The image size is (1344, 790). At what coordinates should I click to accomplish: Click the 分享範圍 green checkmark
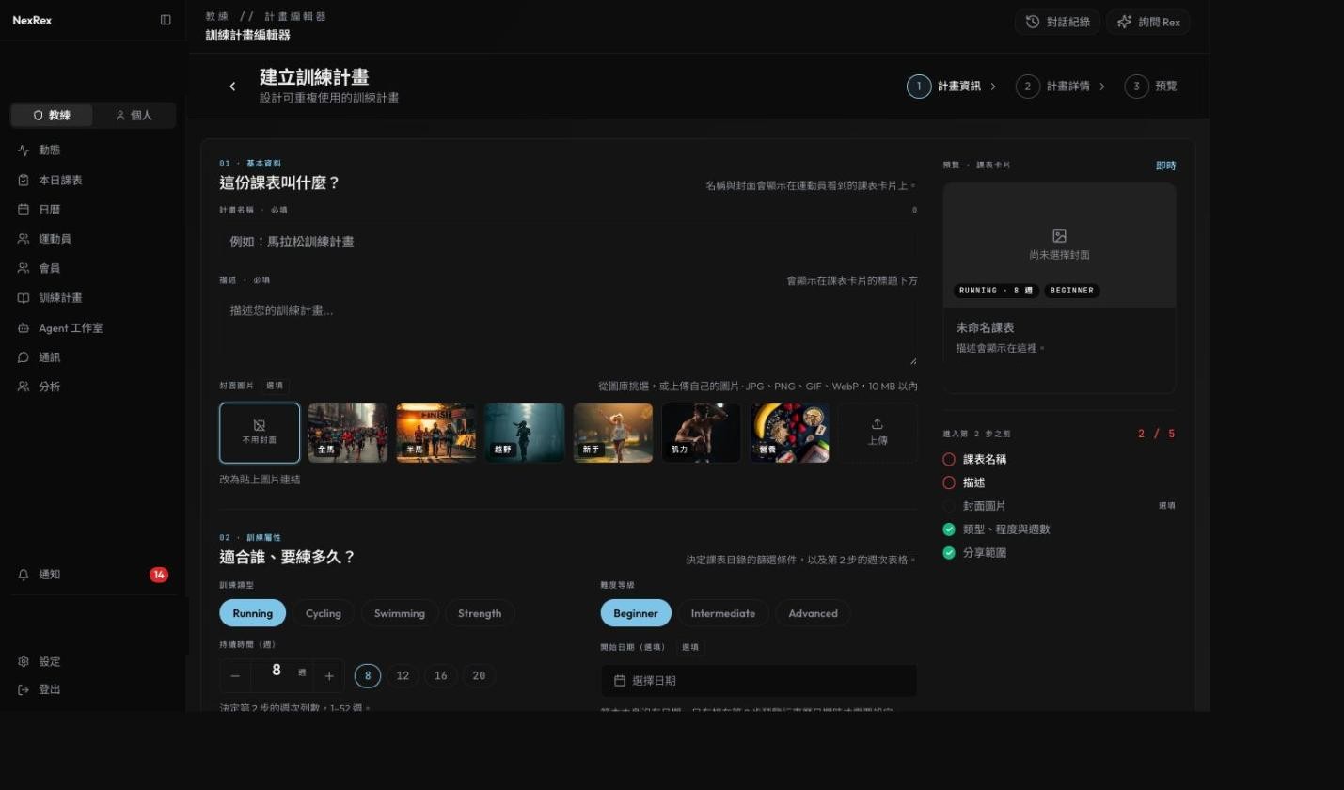949,553
